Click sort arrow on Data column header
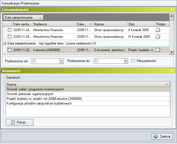 [x=90, y=24]
